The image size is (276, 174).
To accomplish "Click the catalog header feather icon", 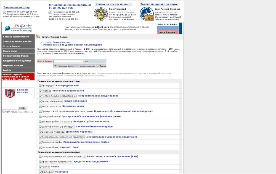I will point(38,37).
